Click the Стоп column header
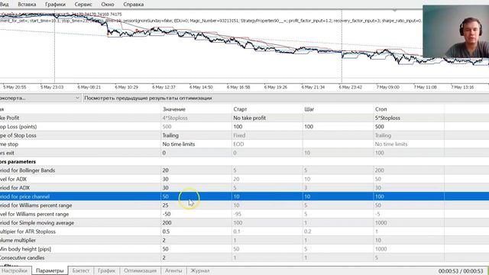 click(x=381, y=109)
